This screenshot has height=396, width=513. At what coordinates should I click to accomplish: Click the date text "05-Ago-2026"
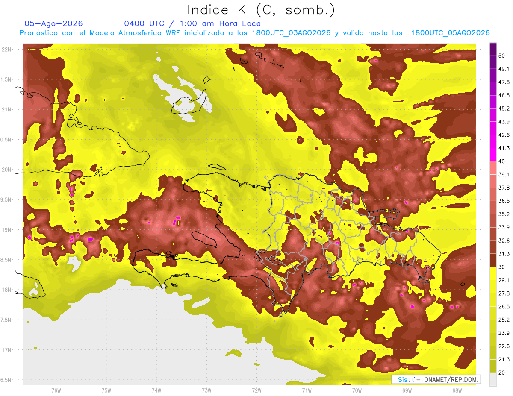pyautogui.click(x=54, y=23)
